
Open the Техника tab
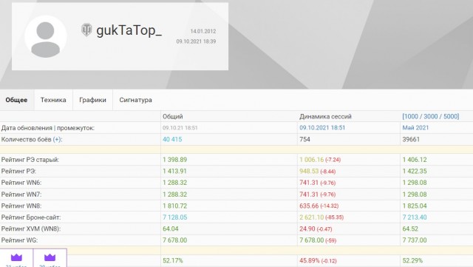coord(53,100)
